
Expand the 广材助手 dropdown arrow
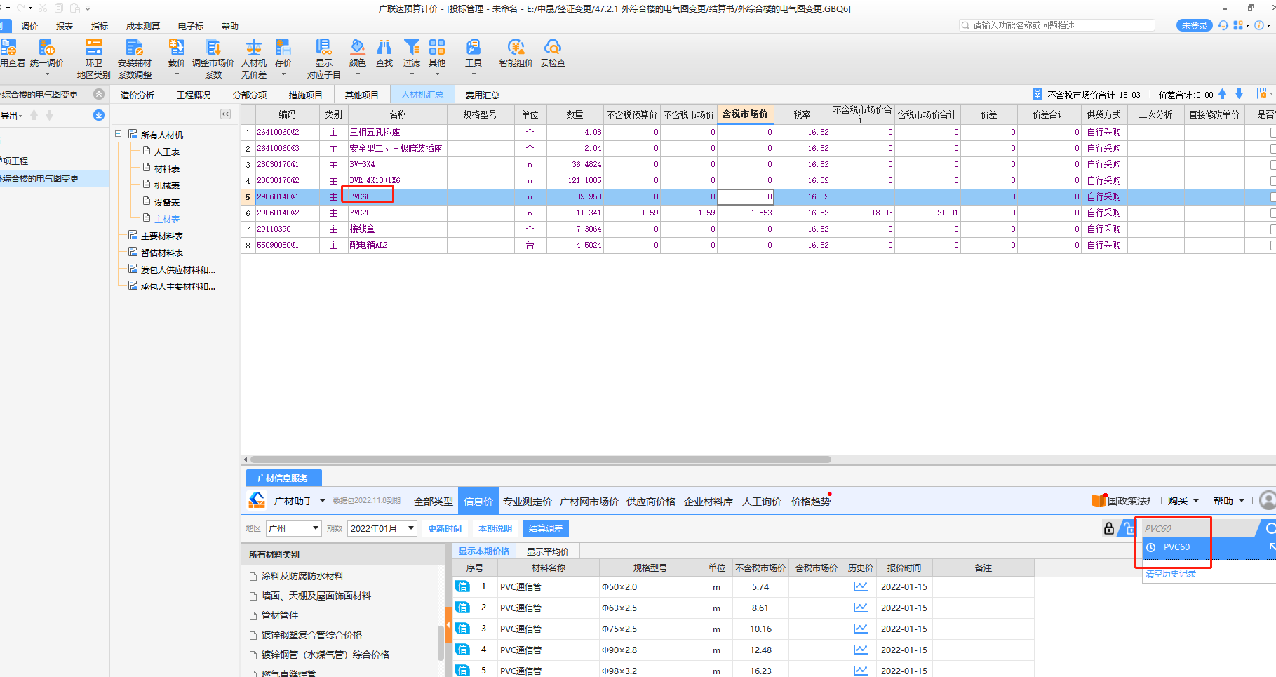(x=323, y=501)
